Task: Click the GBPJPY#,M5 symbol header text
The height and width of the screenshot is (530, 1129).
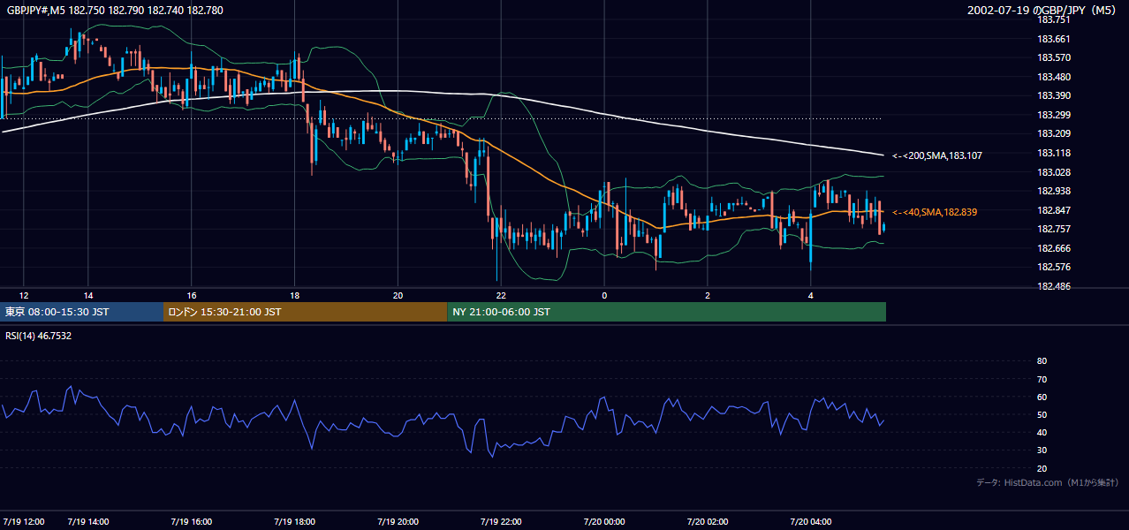Action: coord(115,11)
